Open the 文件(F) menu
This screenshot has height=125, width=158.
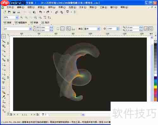click(10, 7)
